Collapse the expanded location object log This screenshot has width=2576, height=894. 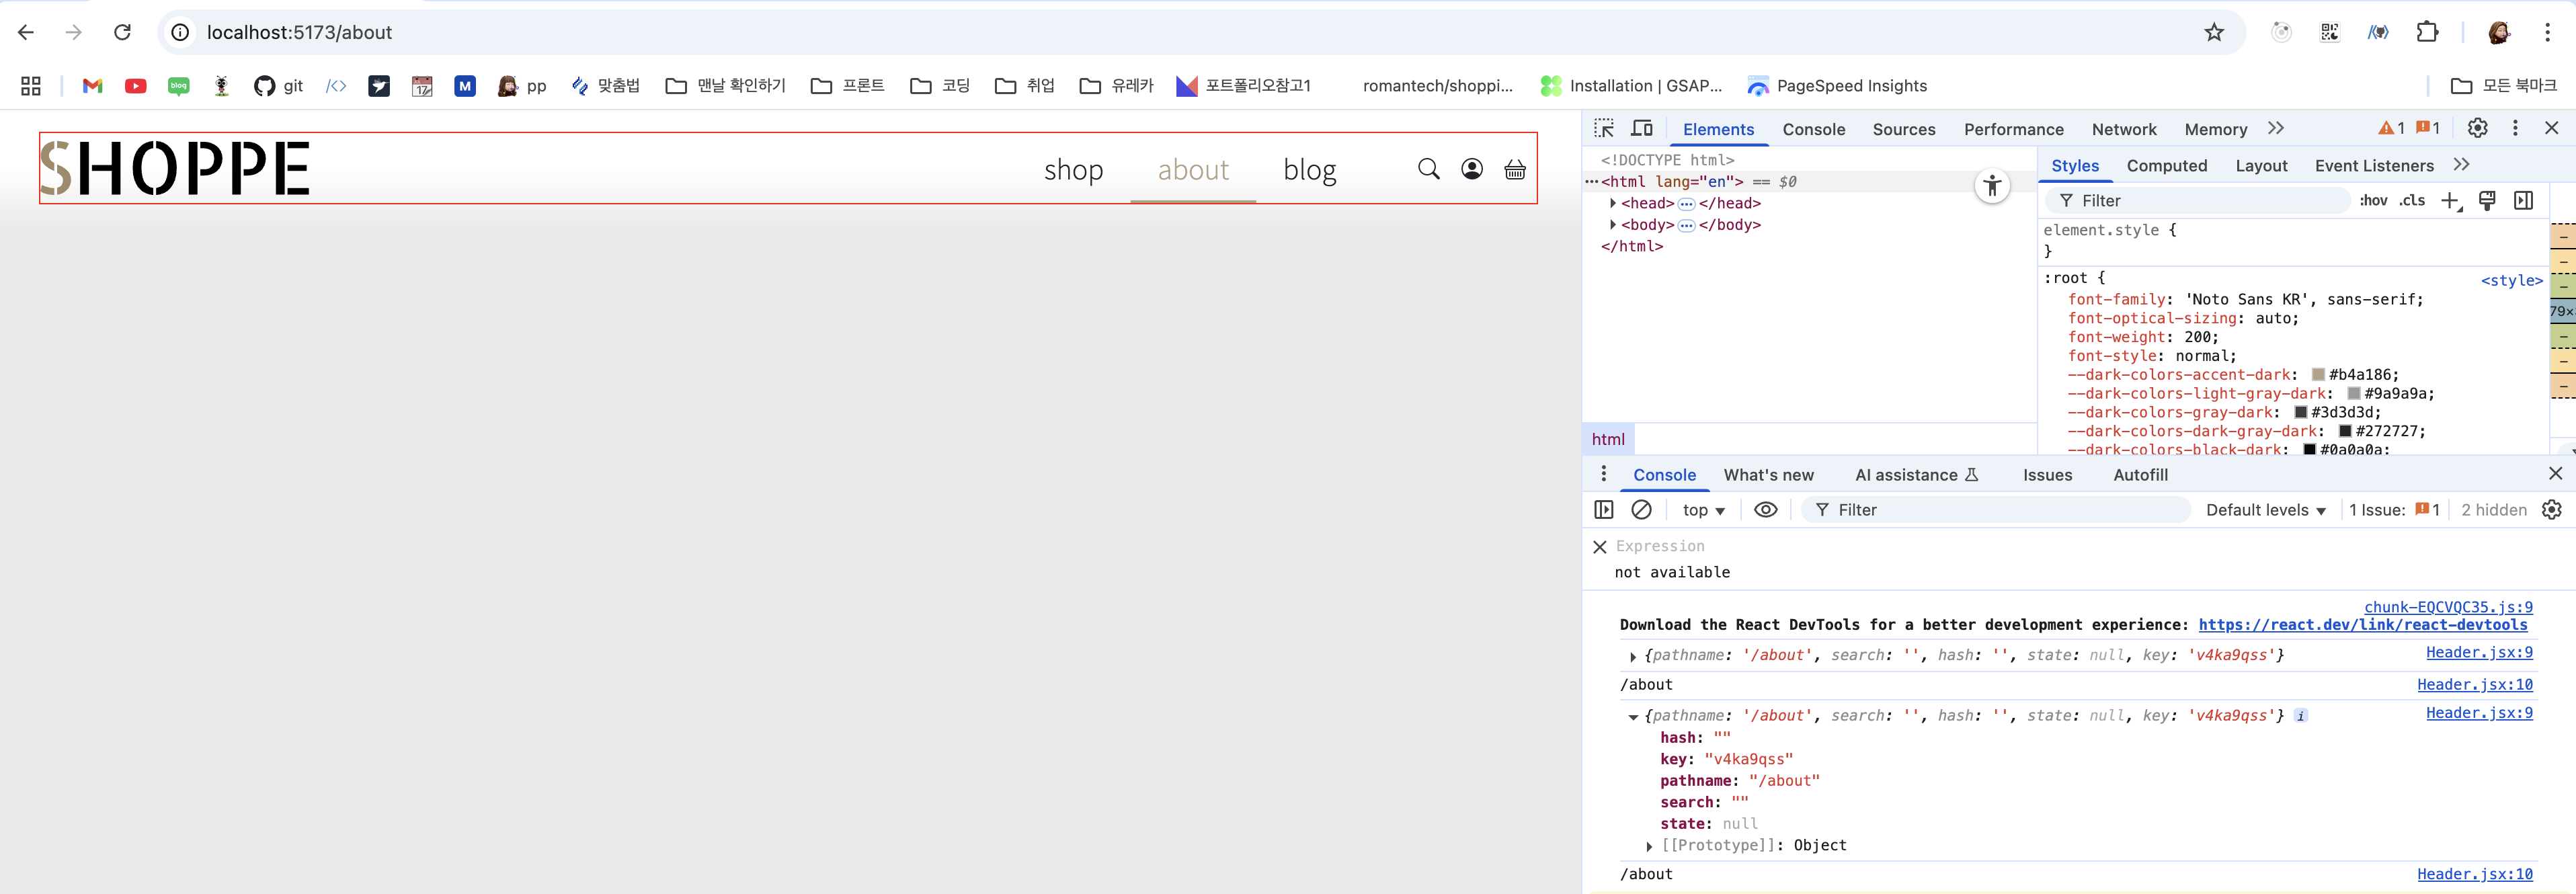pos(1632,716)
